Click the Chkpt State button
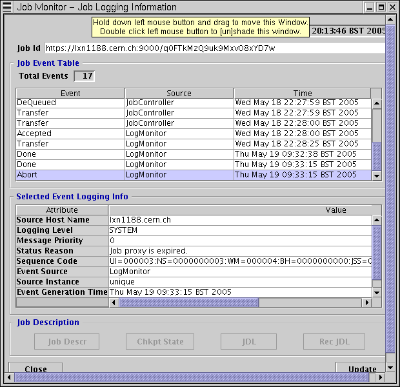This screenshot has width=400, height=387. (160, 342)
